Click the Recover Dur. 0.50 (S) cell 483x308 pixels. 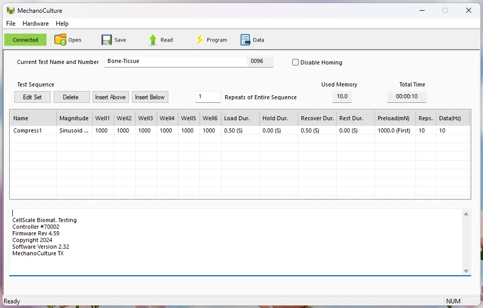(x=317, y=130)
